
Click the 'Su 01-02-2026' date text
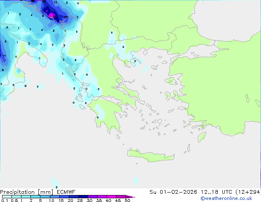pos(173,192)
